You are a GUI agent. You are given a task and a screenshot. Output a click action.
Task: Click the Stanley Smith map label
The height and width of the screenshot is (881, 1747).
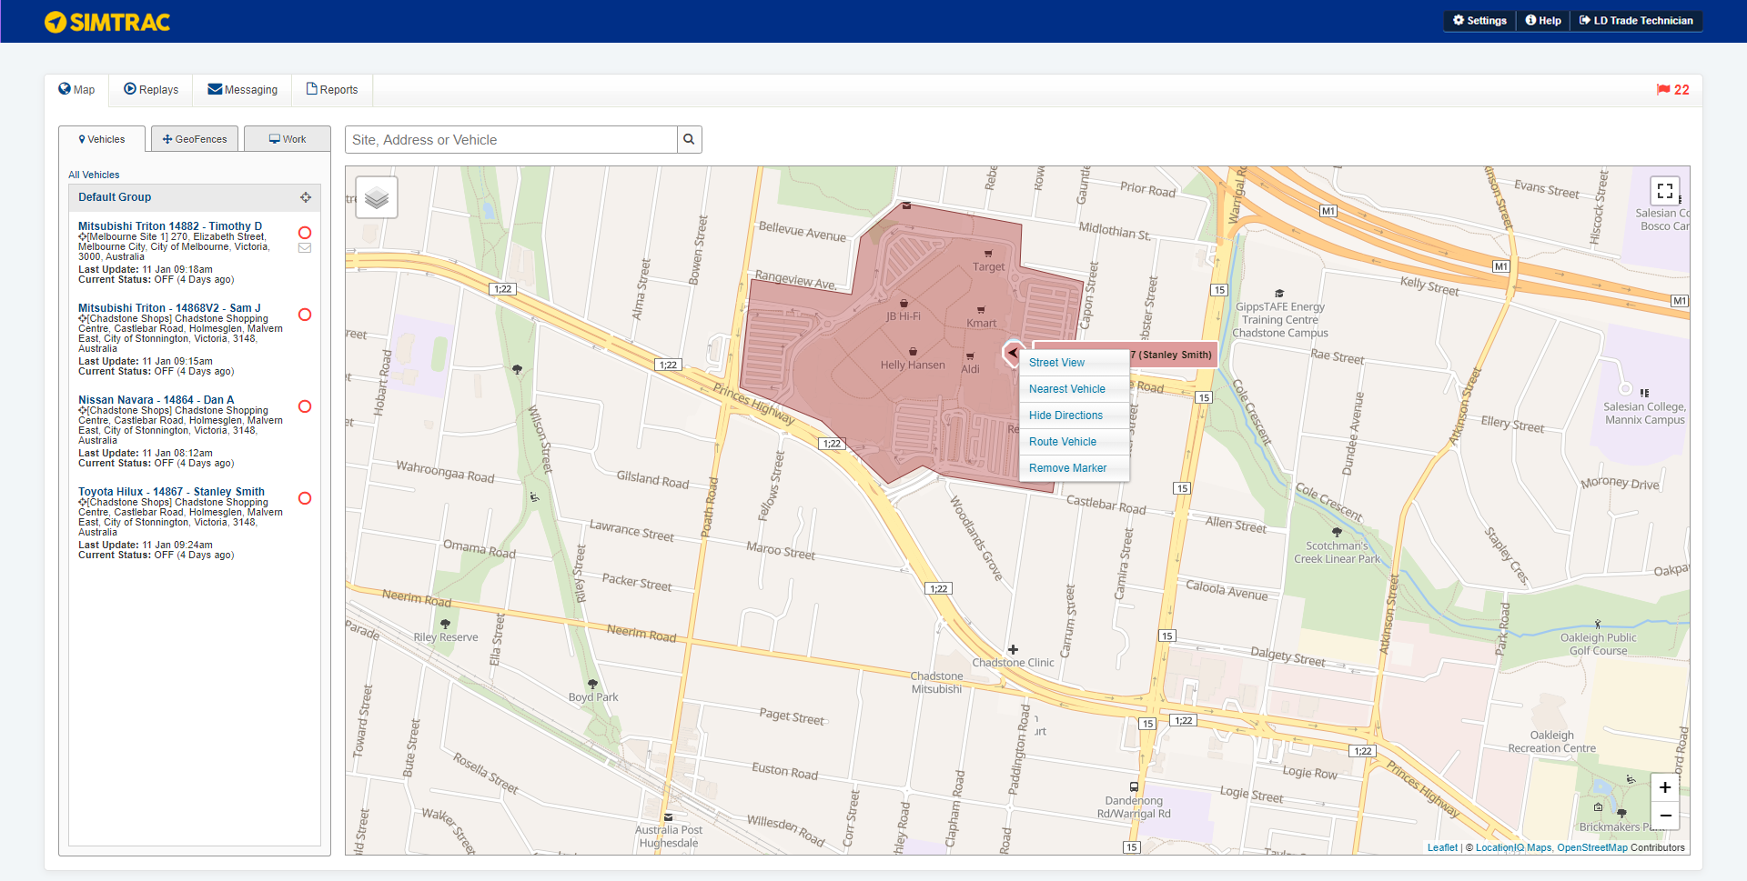pos(1173,355)
